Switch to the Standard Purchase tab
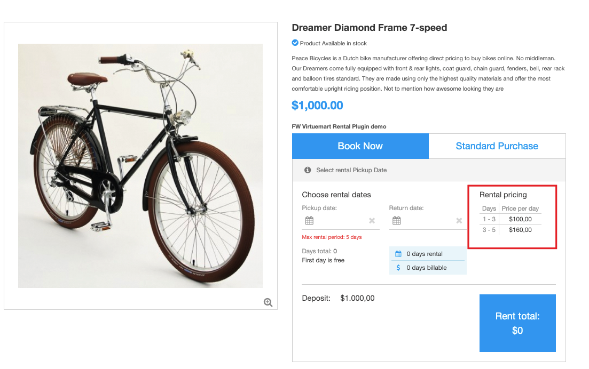589x369 pixels. pyautogui.click(x=497, y=146)
